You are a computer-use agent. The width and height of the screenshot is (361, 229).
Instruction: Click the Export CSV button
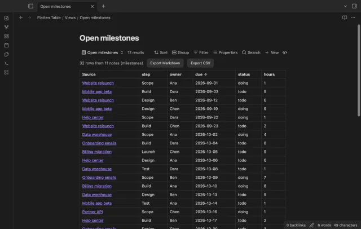pos(200,63)
